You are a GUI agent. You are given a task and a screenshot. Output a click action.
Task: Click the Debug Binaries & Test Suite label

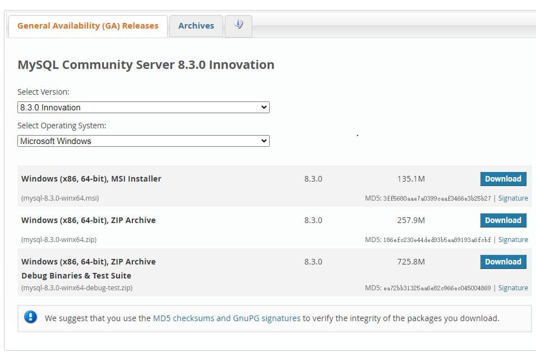[76, 276]
